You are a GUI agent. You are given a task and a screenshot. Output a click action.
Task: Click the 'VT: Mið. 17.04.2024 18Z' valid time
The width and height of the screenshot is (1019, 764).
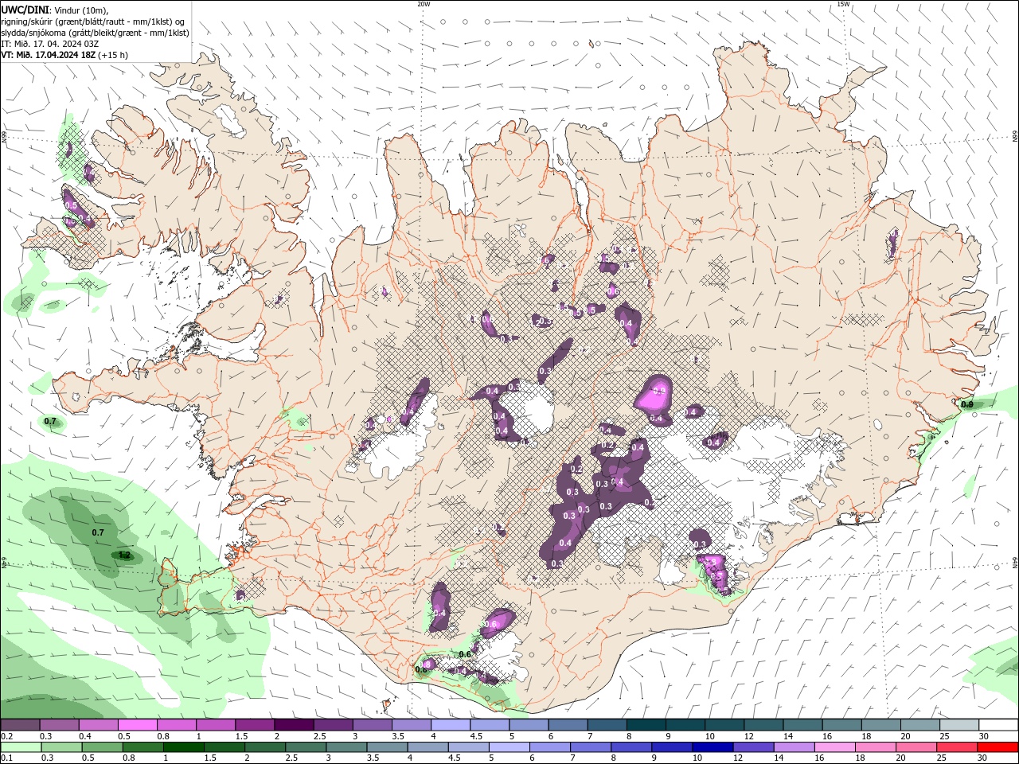[x=49, y=55]
